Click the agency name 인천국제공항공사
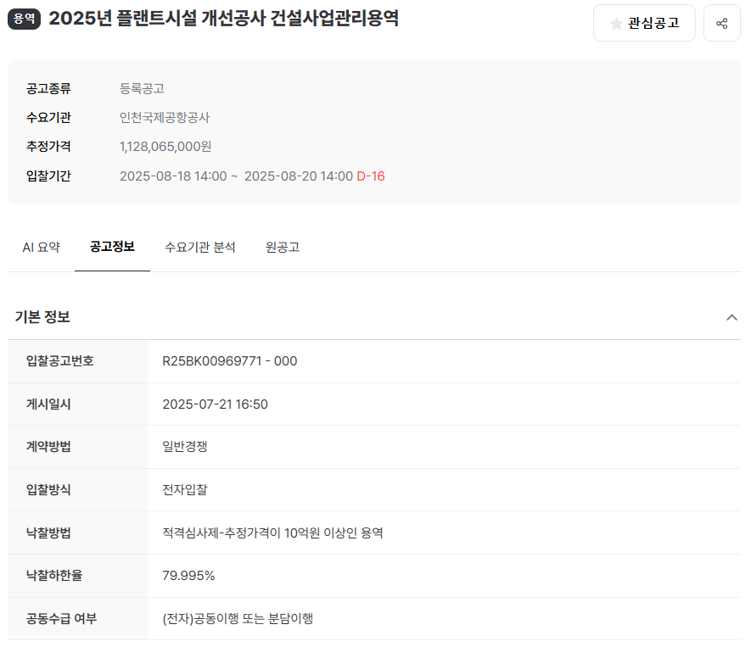 165,118
